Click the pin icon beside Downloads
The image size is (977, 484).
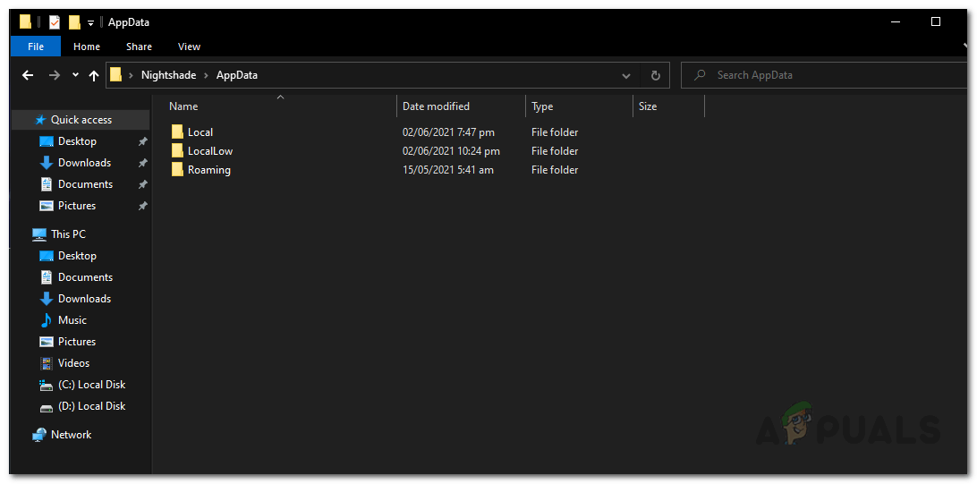pyautogui.click(x=142, y=163)
